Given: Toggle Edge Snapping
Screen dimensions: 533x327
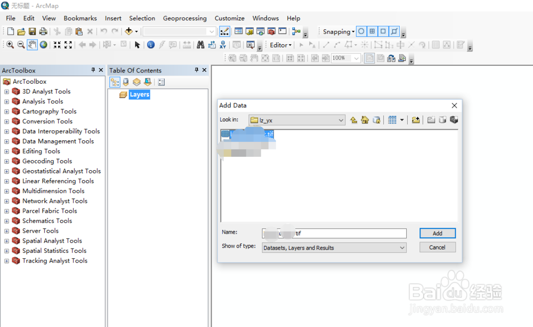Looking at the screenshot, I should tap(394, 31).
